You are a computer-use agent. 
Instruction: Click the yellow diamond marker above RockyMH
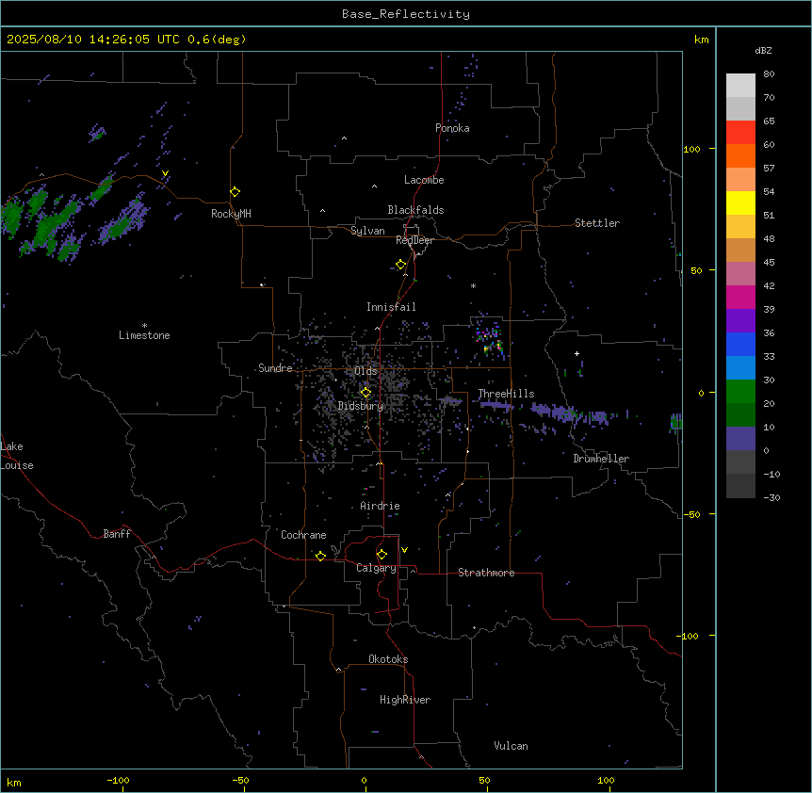pos(235,192)
